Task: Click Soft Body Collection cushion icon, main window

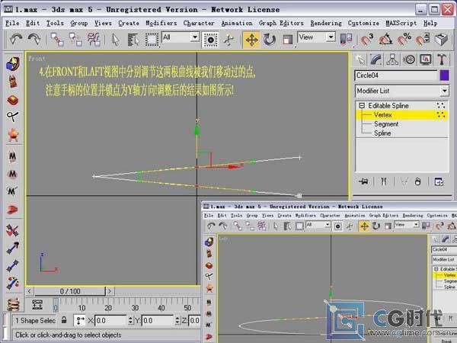Action: coord(13,100)
